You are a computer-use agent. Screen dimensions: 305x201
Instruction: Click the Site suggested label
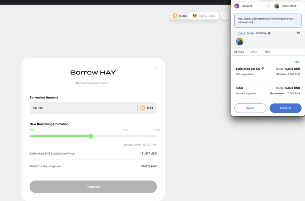[244, 74]
